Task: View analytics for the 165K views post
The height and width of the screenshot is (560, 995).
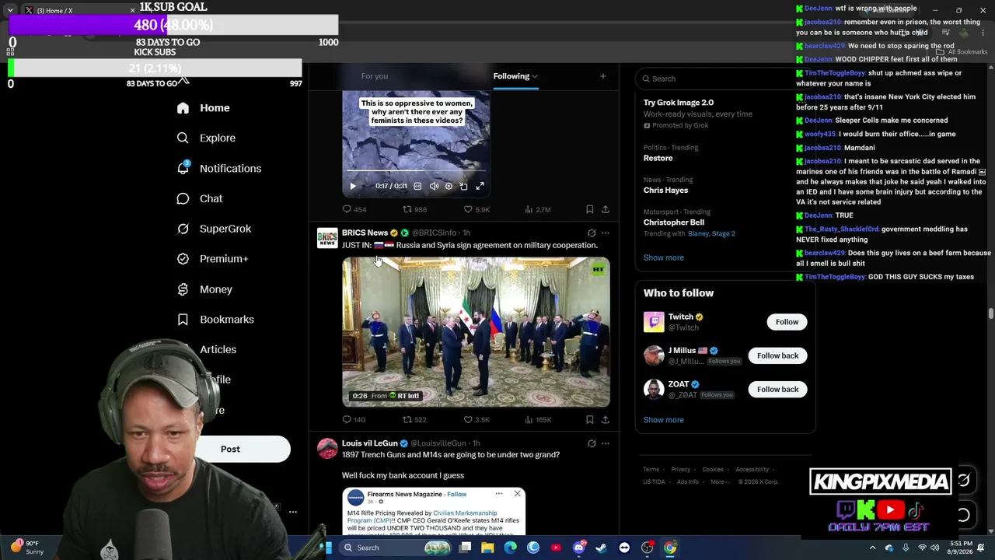Action: coord(538,419)
